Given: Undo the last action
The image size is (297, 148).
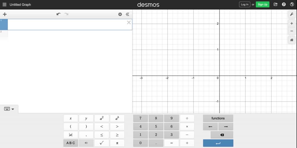Looking at the screenshot, I should click(59, 14).
